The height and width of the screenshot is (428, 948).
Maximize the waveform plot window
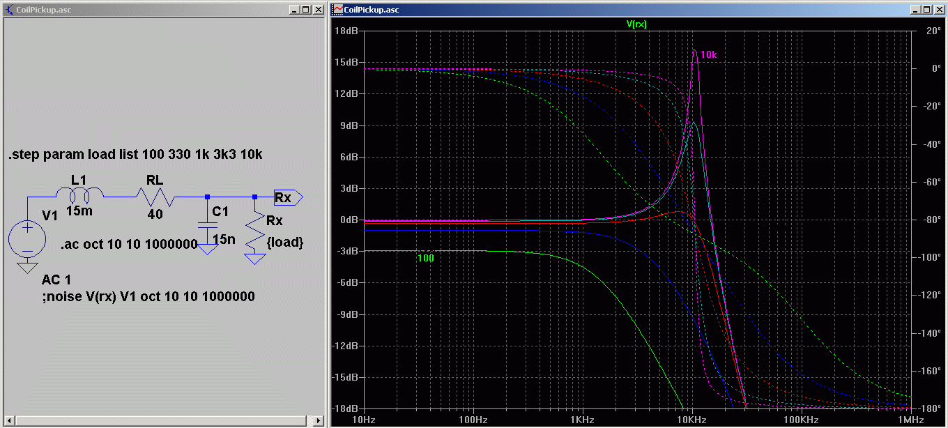click(x=926, y=10)
